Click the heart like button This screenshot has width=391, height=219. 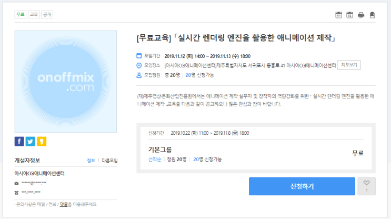coord(366,186)
